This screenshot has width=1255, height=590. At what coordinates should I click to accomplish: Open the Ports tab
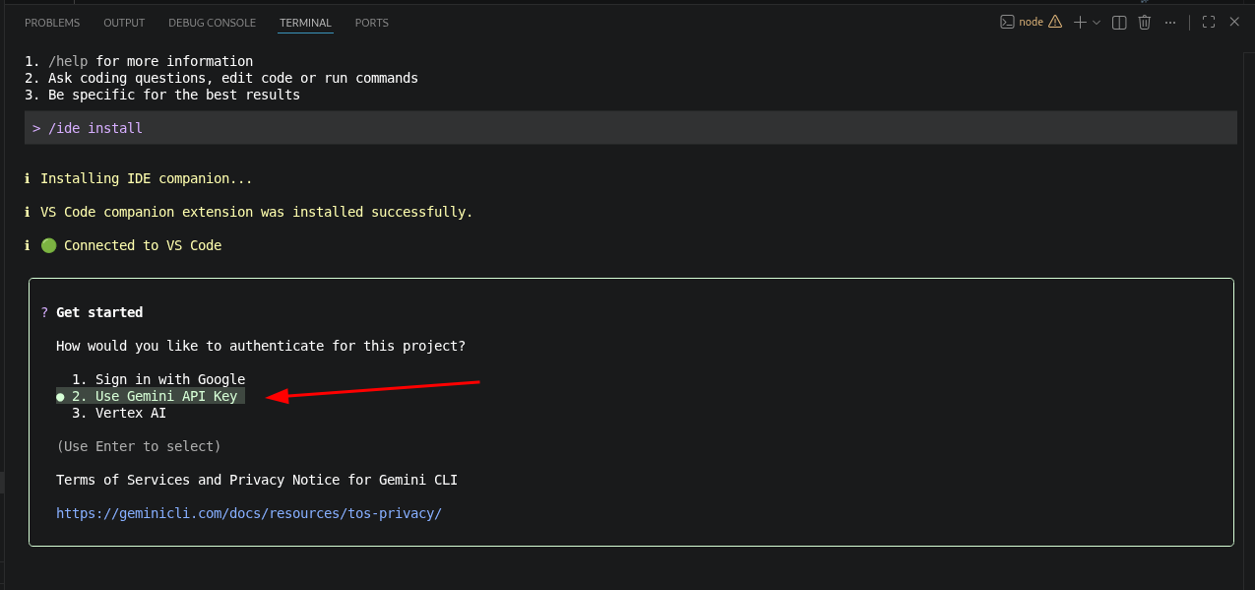click(372, 23)
